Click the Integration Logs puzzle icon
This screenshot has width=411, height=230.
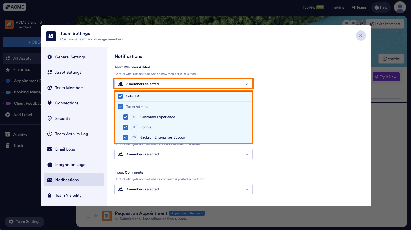tap(50, 165)
